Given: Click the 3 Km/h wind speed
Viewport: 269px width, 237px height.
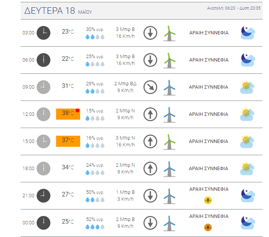Looking at the screenshot, I should (x=125, y=199).
